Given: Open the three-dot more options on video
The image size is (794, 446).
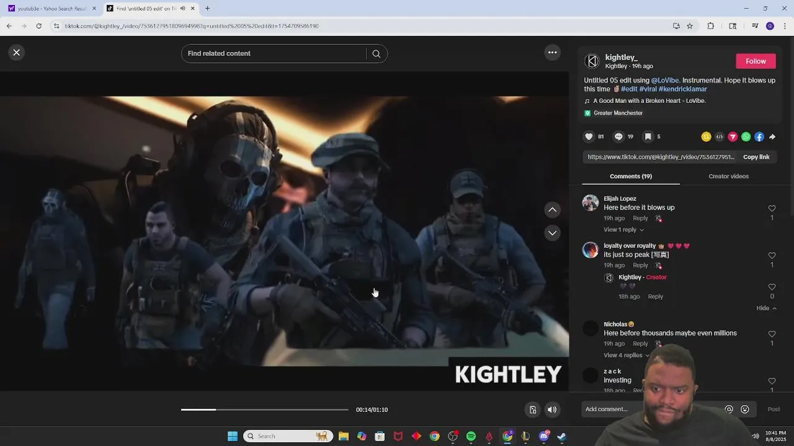Looking at the screenshot, I should (552, 53).
